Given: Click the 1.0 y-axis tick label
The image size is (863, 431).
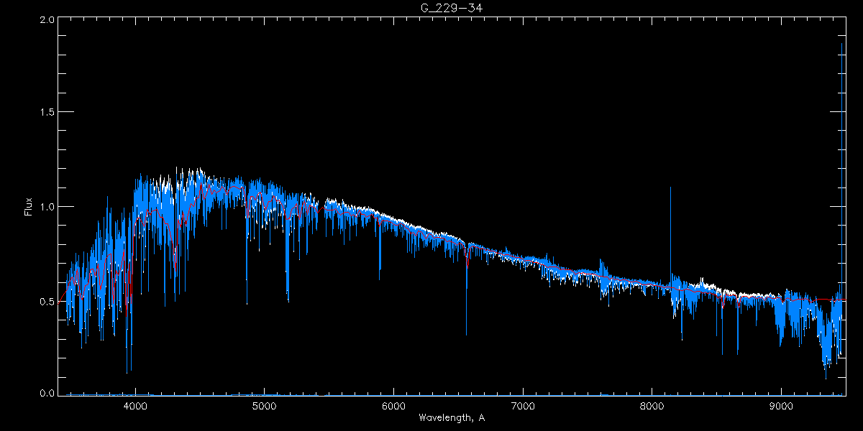Looking at the screenshot, I should pos(46,207).
